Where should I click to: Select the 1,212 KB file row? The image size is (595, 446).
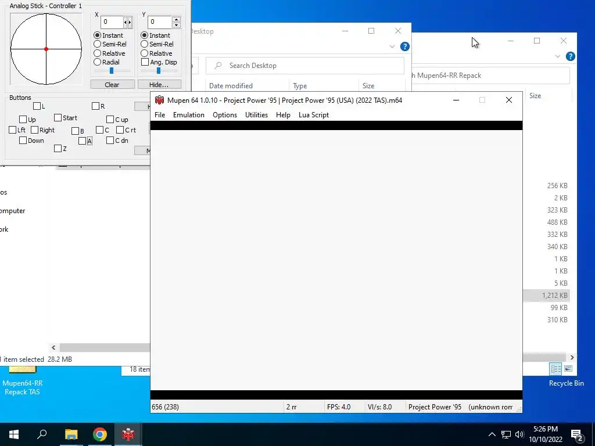[x=546, y=296]
